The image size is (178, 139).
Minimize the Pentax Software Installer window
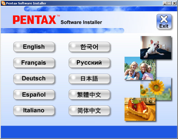tap(165, 3)
